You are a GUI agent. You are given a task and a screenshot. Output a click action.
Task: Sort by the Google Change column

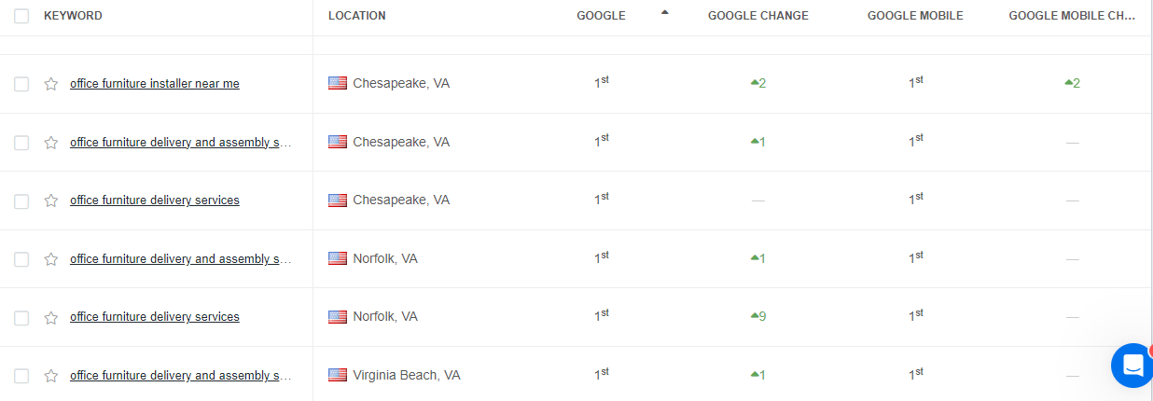pyautogui.click(x=758, y=16)
